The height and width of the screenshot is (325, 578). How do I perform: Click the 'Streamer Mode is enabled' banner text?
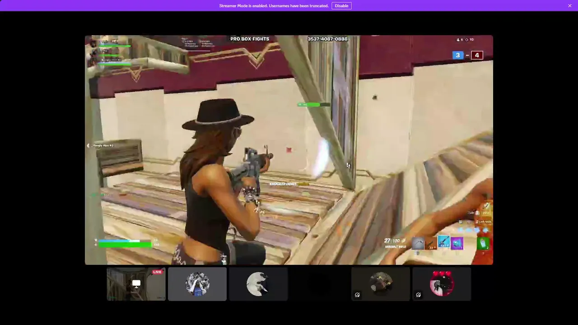tap(274, 6)
